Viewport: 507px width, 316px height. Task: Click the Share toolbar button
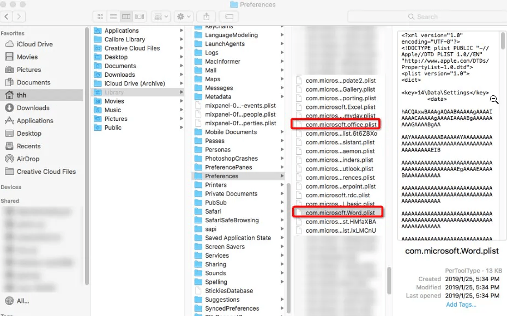206,16
